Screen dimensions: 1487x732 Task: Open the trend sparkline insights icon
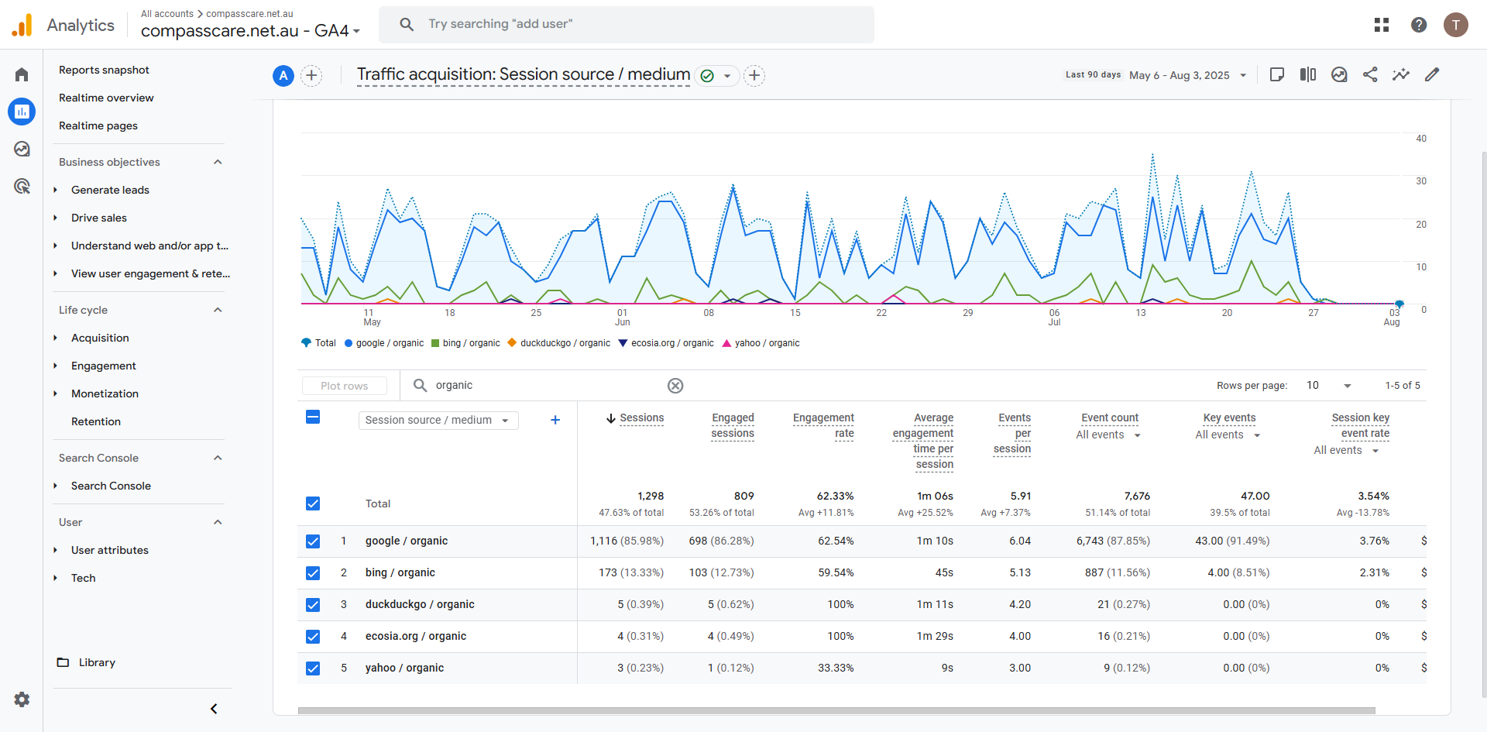[x=1401, y=74]
